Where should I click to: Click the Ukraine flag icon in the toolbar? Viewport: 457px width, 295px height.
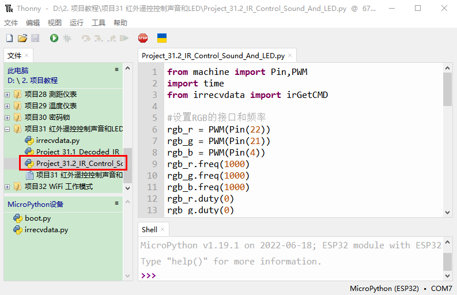(x=162, y=38)
